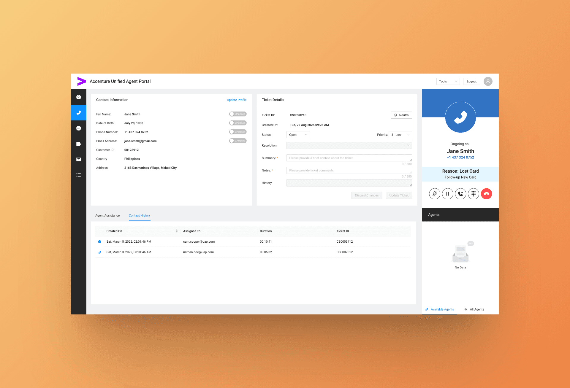Switch to the Agent Assistance tab
Image resolution: width=570 pixels, height=388 pixels.
(107, 215)
